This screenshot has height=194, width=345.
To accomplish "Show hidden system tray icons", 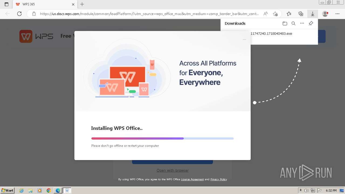I will (301, 190).
